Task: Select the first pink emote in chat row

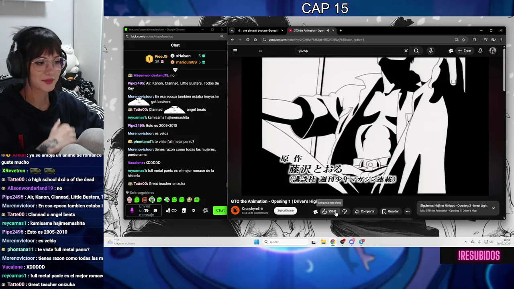Action: point(129,199)
